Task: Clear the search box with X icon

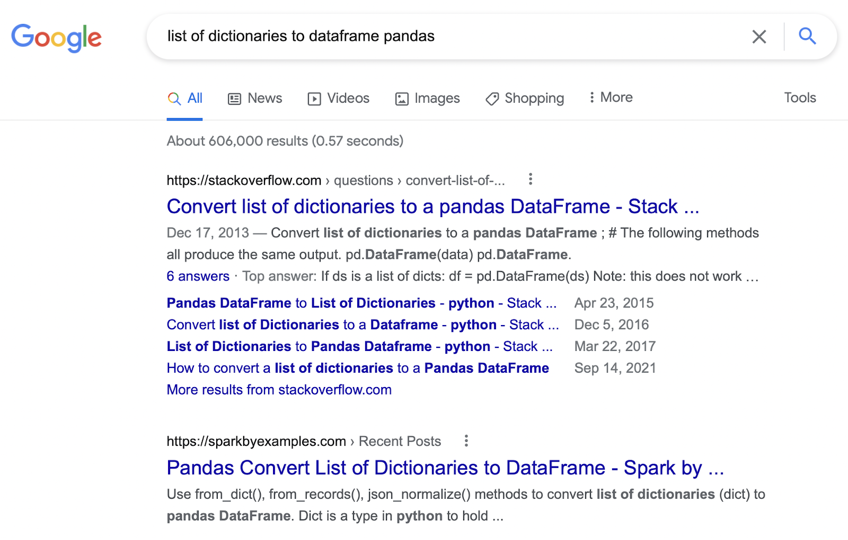Action: click(x=759, y=37)
